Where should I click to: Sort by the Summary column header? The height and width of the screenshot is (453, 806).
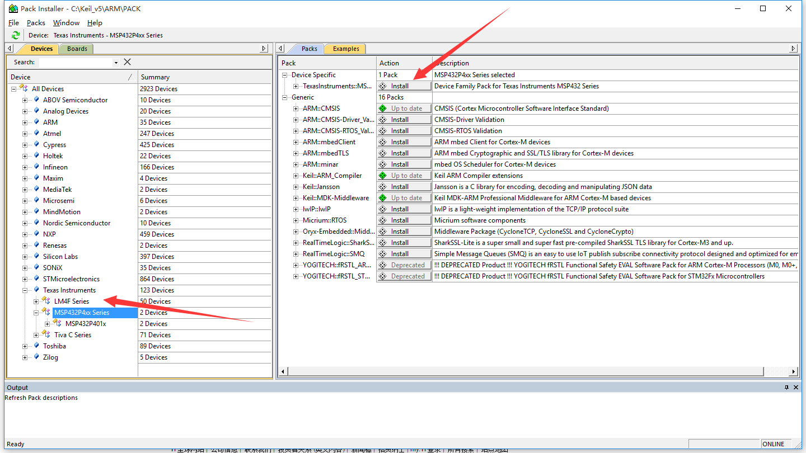(204, 77)
